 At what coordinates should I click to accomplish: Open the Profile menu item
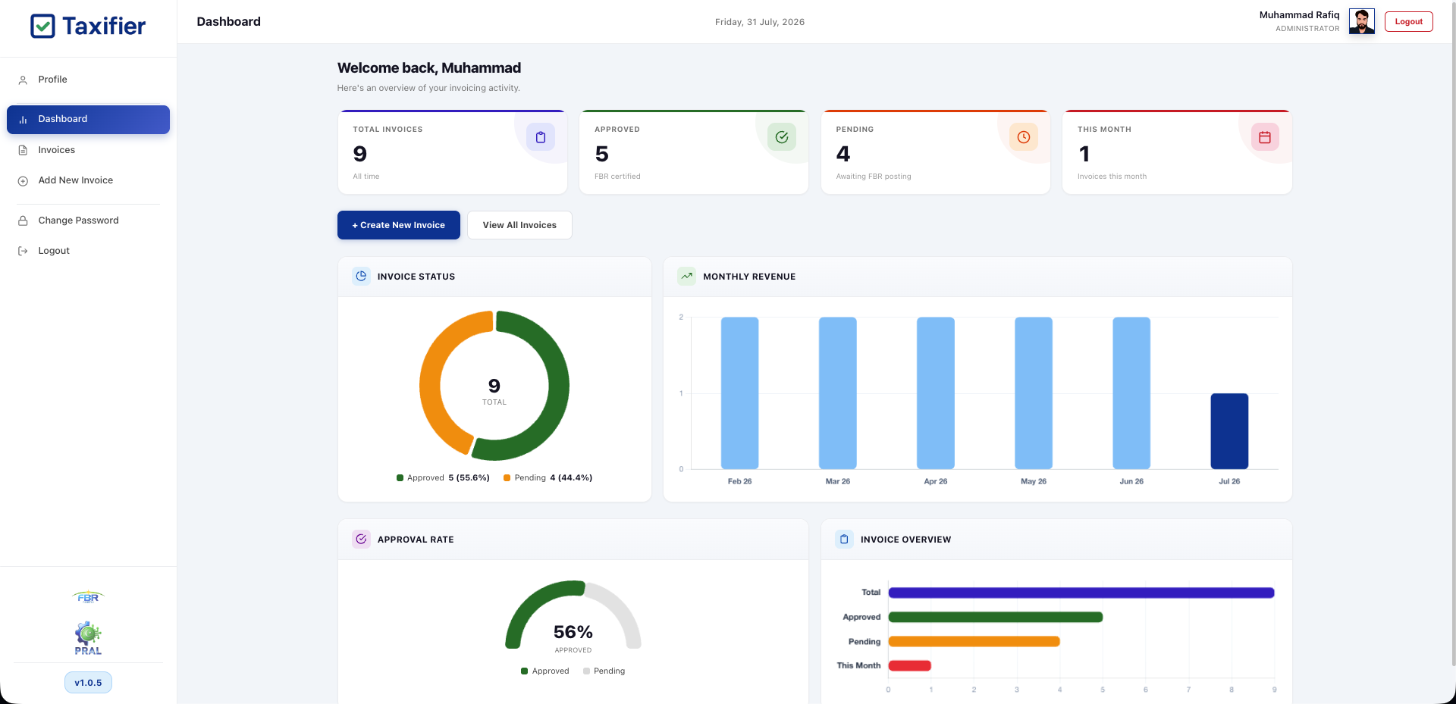coord(88,80)
